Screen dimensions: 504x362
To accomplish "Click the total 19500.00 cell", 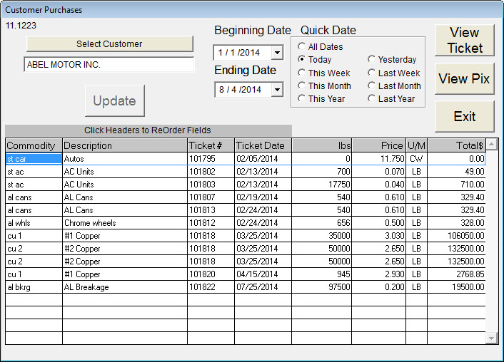I will coord(456,287).
